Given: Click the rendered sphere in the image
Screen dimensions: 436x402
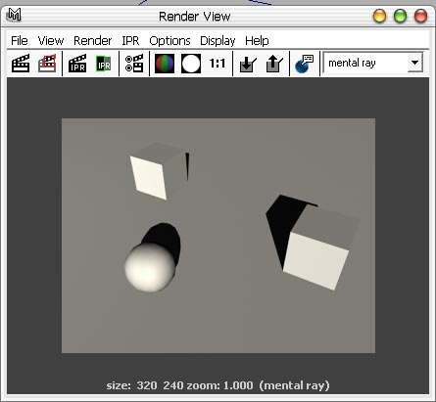Looking at the screenshot, I should point(150,267).
